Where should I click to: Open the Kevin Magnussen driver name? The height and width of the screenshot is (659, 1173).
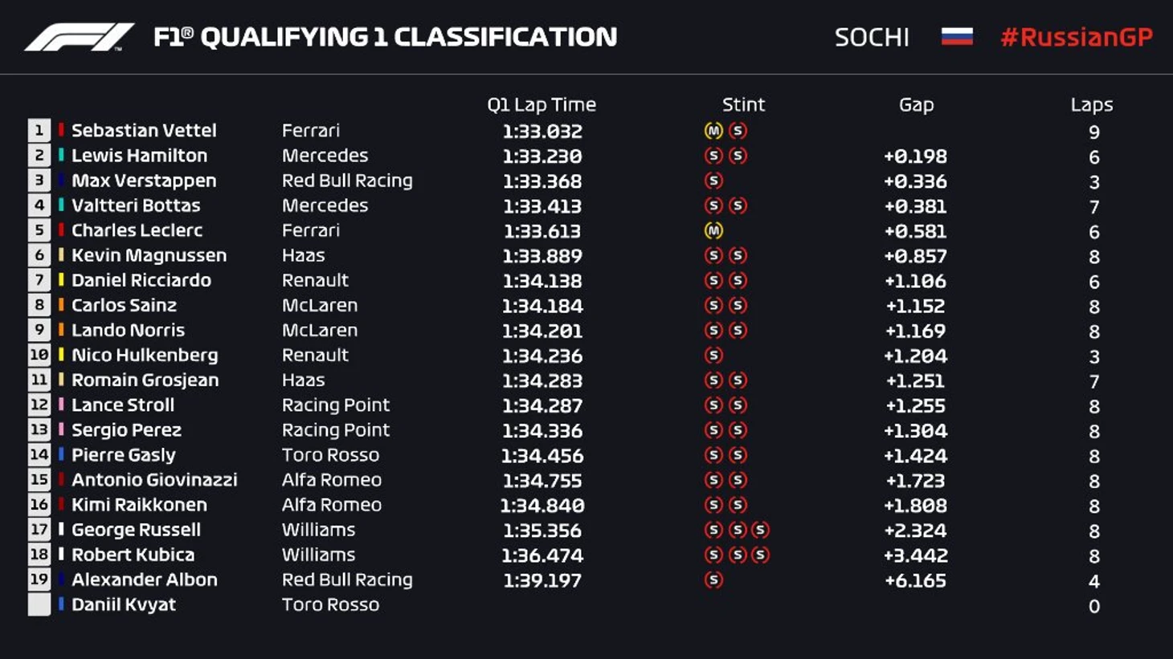149,256
